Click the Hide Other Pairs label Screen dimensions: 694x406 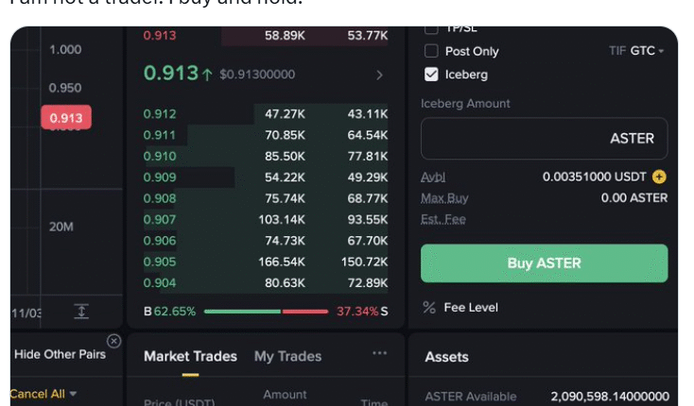(x=60, y=355)
